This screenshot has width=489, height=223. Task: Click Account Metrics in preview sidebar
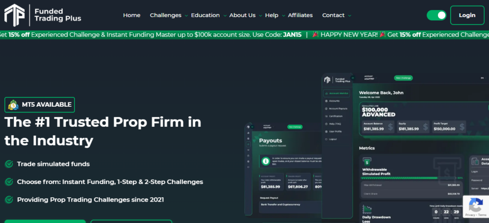[x=337, y=93]
